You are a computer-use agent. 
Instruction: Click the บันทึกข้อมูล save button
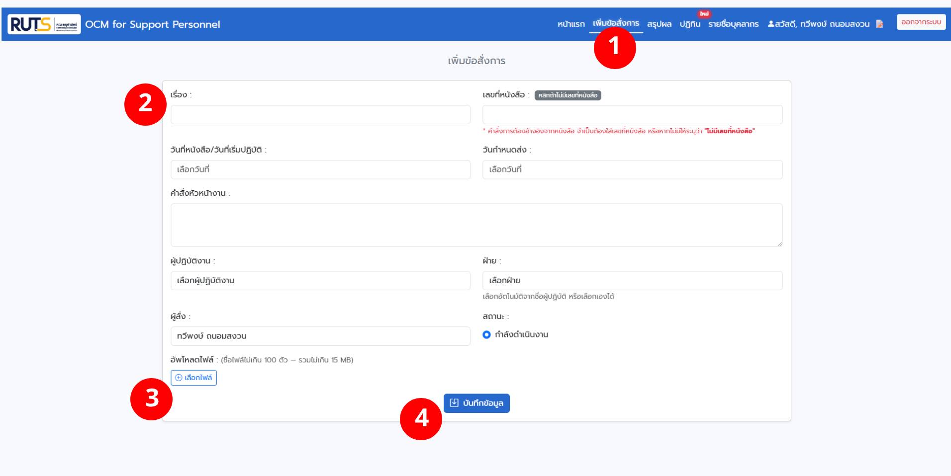click(476, 403)
